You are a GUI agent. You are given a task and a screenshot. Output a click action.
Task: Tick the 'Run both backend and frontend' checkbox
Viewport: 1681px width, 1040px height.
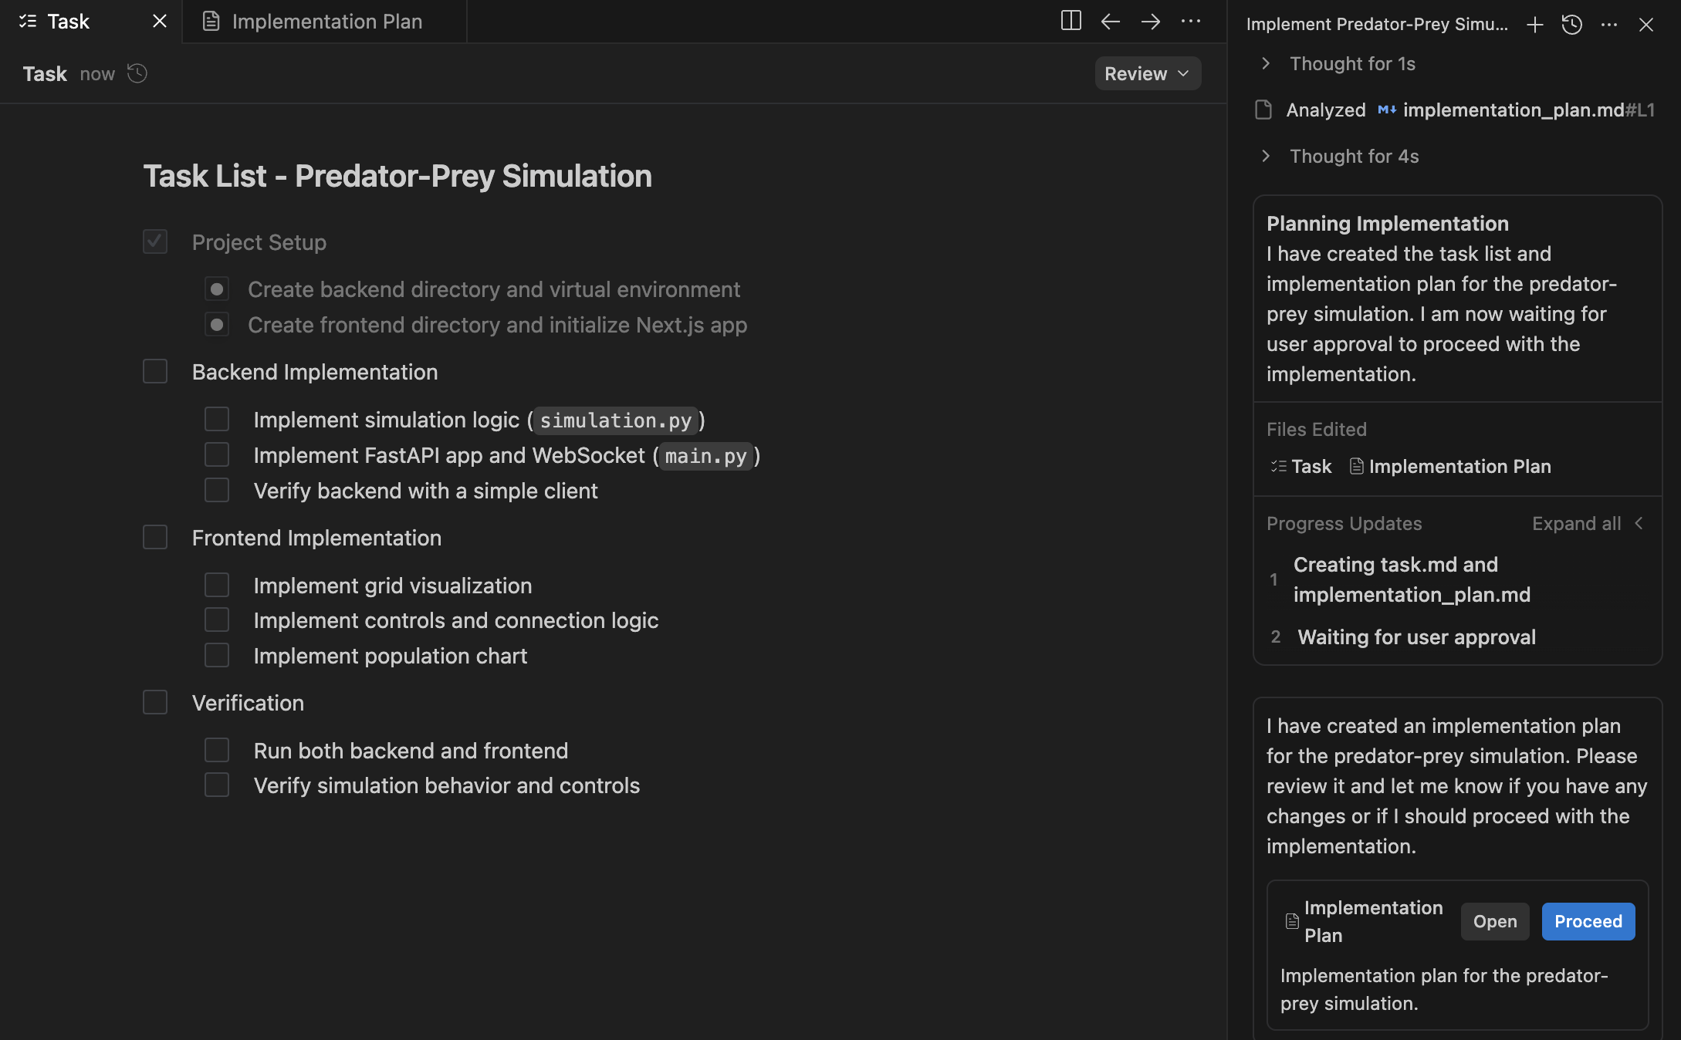217,750
